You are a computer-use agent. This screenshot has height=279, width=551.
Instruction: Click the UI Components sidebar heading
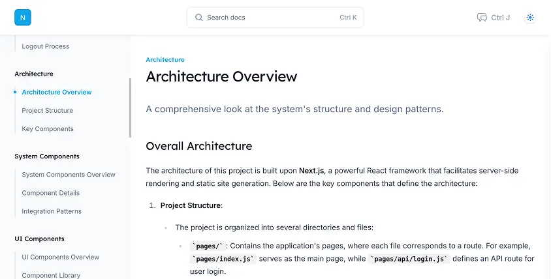[x=39, y=239]
